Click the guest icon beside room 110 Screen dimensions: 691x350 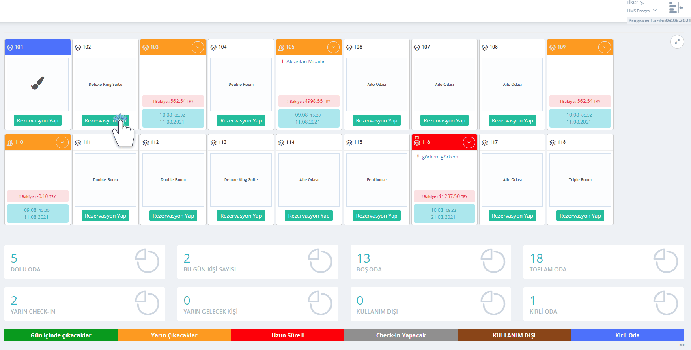pos(10,143)
